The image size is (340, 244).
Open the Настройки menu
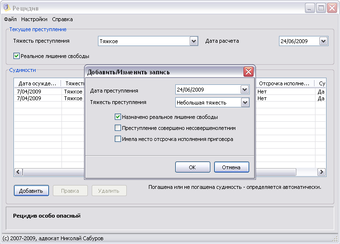(x=34, y=19)
